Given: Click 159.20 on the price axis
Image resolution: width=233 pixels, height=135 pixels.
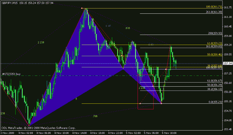Looking at the screenshot, I should pos(228,45).
